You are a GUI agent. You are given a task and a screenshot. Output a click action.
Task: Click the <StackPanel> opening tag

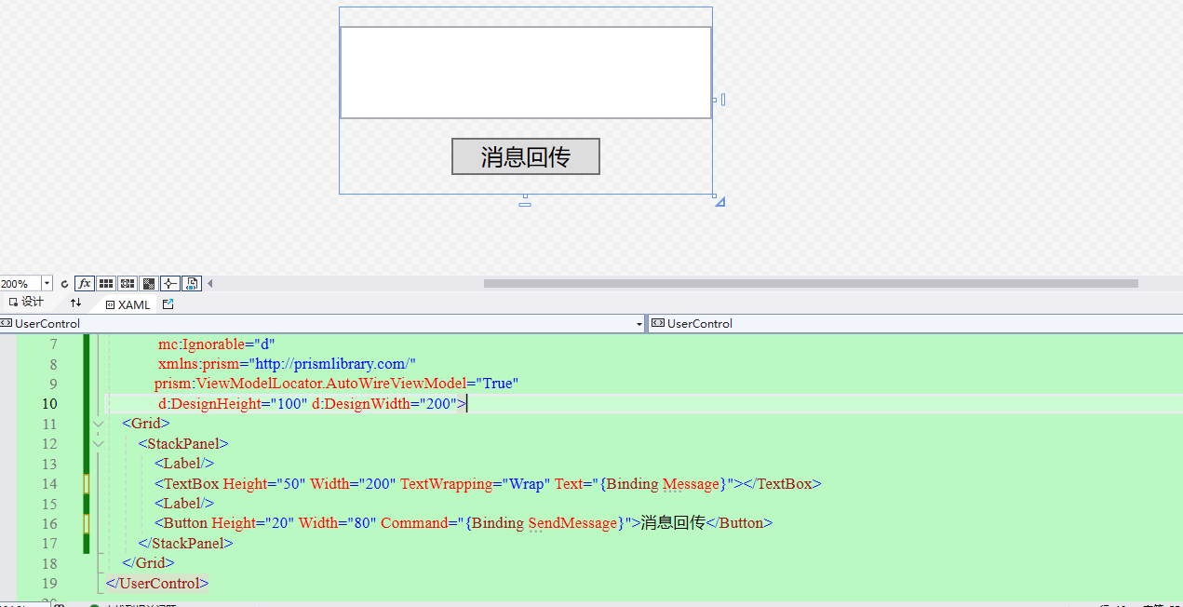[x=183, y=444]
